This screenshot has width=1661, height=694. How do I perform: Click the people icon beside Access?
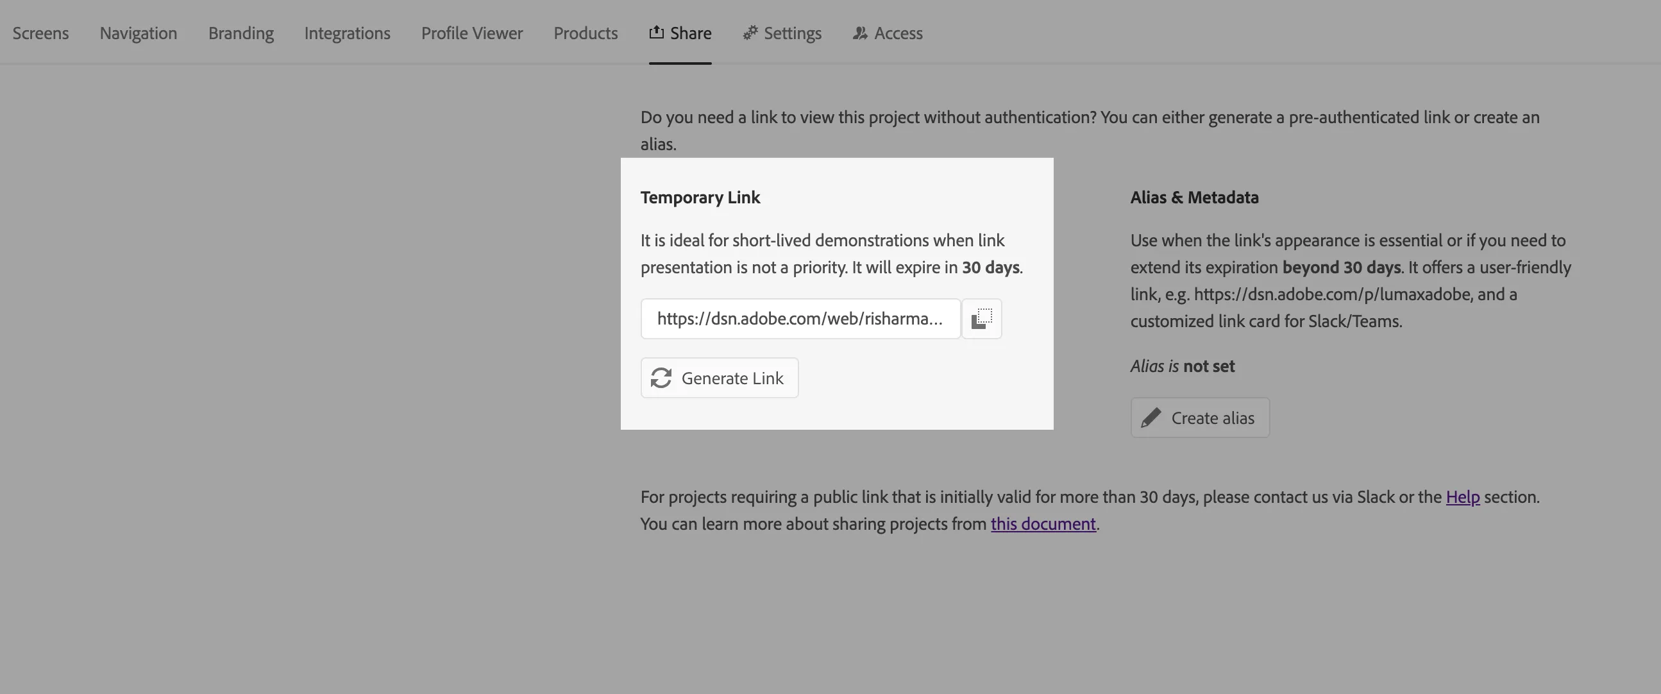(860, 33)
